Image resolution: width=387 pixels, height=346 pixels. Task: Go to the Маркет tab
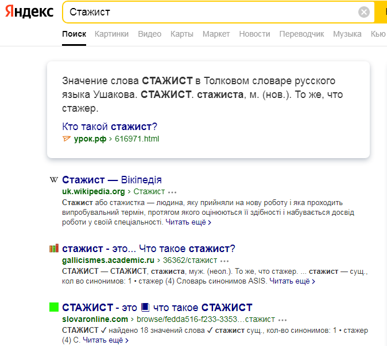[x=216, y=34]
